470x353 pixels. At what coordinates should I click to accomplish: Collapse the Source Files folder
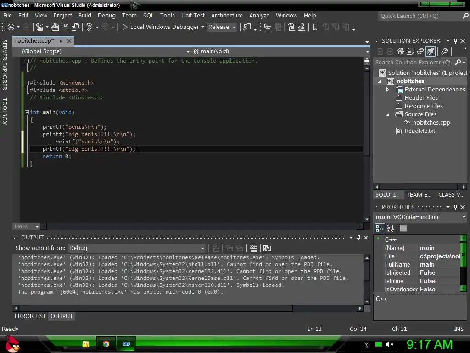pos(388,114)
